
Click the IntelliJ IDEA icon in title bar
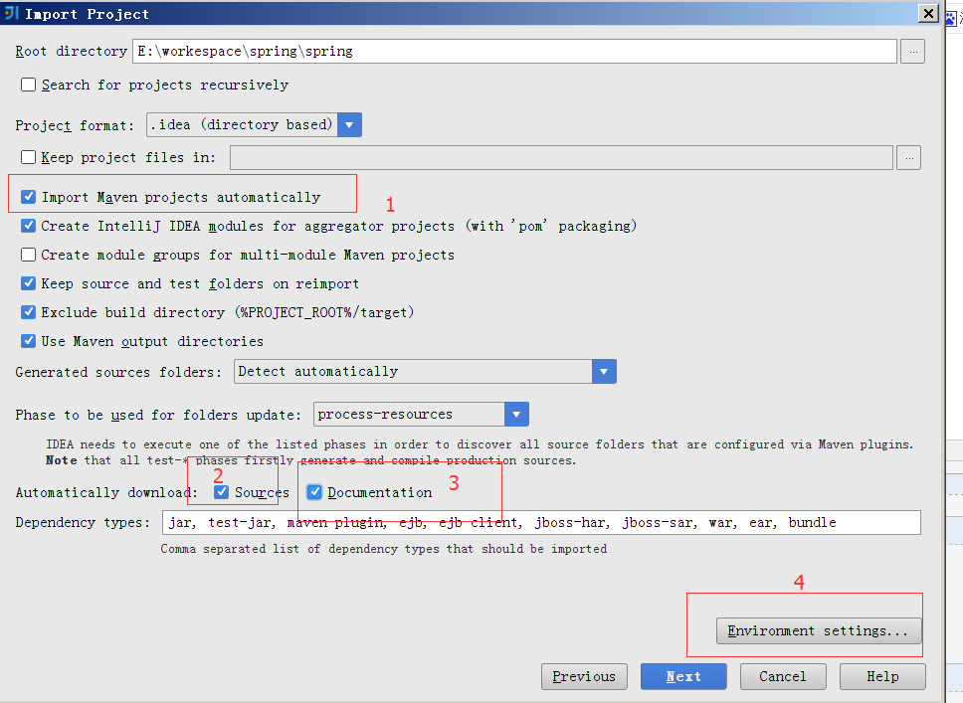(11, 12)
